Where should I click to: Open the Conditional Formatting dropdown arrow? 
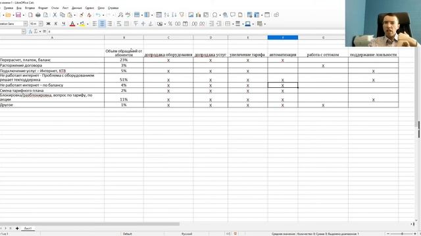pos(264,24)
